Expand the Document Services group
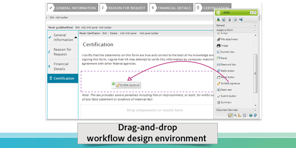 255,110
